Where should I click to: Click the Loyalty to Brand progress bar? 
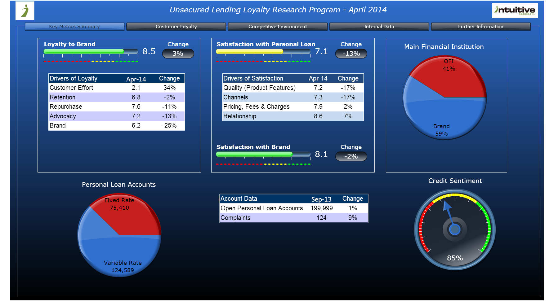[x=91, y=51]
